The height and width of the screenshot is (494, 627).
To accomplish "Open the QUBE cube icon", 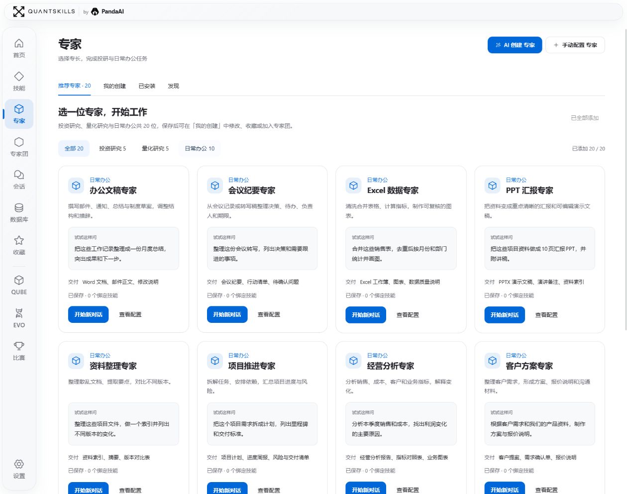I will pyautogui.click(x=19, y=280).
